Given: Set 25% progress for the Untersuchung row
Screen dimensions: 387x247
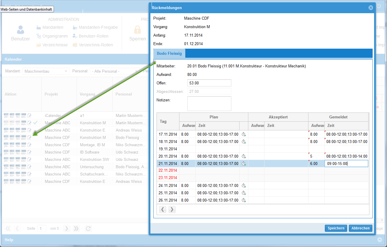Looking at the screenshot, I should pyautogui.click(x=6, y=167).
